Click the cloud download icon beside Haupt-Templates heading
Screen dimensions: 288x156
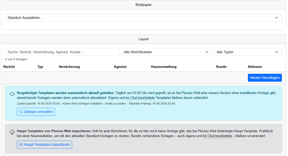pos(12,132)
